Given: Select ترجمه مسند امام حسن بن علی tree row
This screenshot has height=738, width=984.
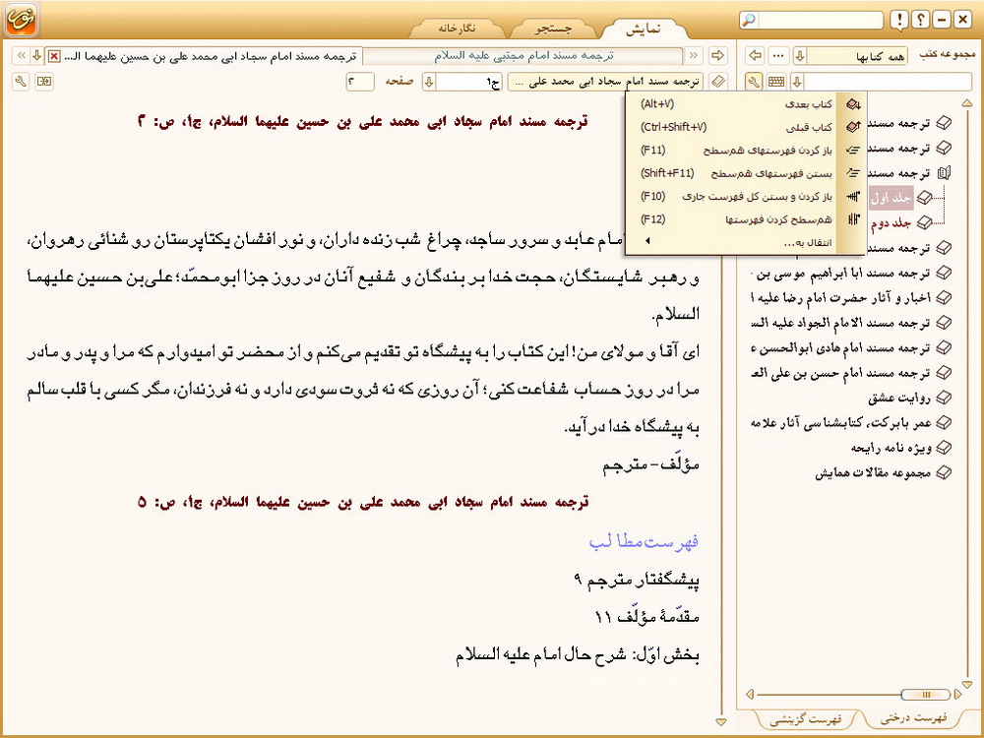Looking at the screenshot, I should pyautogui.click(x=841, y=373).
